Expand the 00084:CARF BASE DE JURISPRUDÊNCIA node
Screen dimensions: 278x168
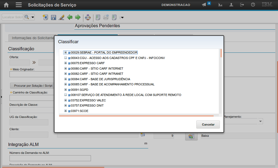click(x=65, y=79)
